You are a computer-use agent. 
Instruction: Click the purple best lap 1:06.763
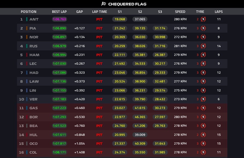pyautogui.click(x=59, y=19)
